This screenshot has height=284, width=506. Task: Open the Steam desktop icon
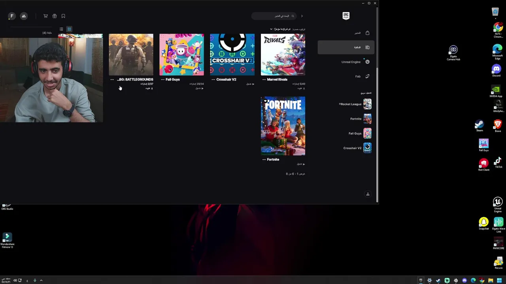(x=479, y=126)
